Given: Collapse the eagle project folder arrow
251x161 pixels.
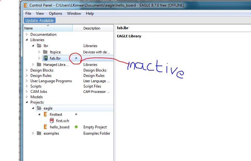Looking at the screenshot, I should [33, 108].
